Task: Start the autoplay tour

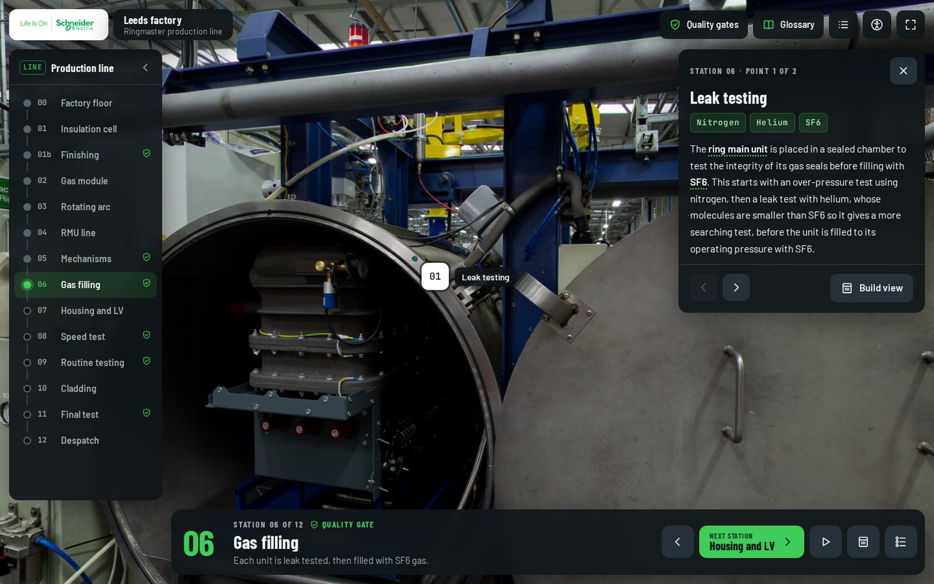Action: click(825, 542)
